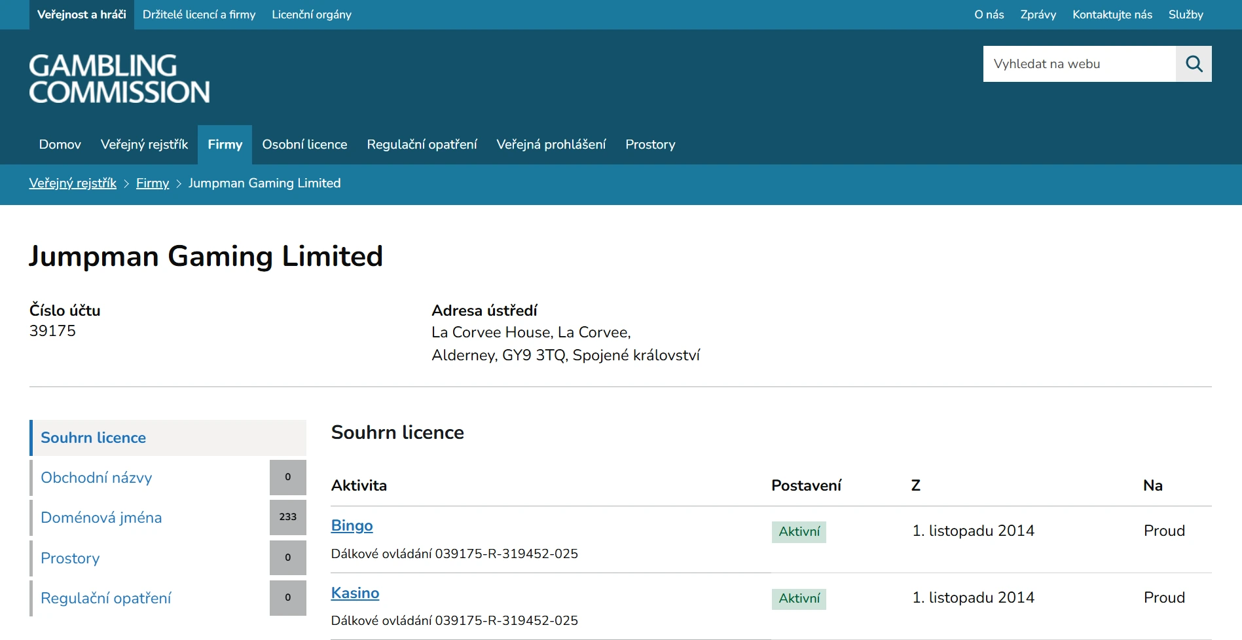This screenshot has width=1242, height=640.
Task: Follow the Firmy breadcrumb link
Action: coord(153,183)
